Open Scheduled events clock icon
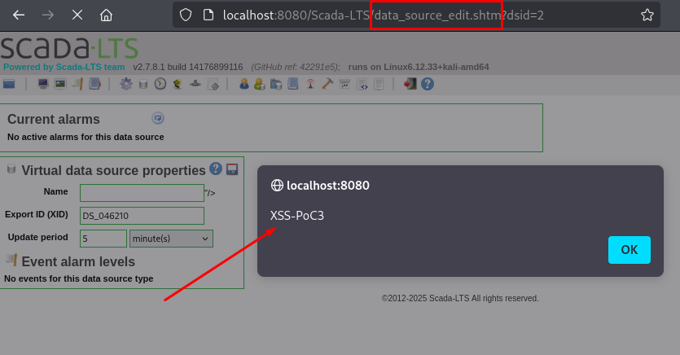680x355 pixels. pyautogui.click(x=160, y=84)
